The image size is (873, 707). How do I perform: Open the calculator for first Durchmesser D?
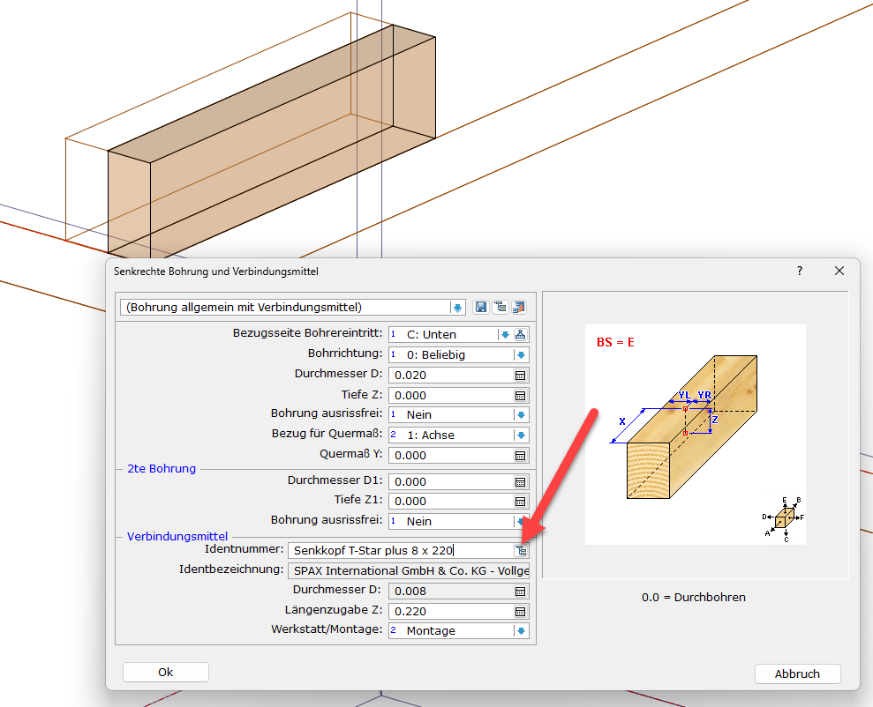click(x=521, y=375)
